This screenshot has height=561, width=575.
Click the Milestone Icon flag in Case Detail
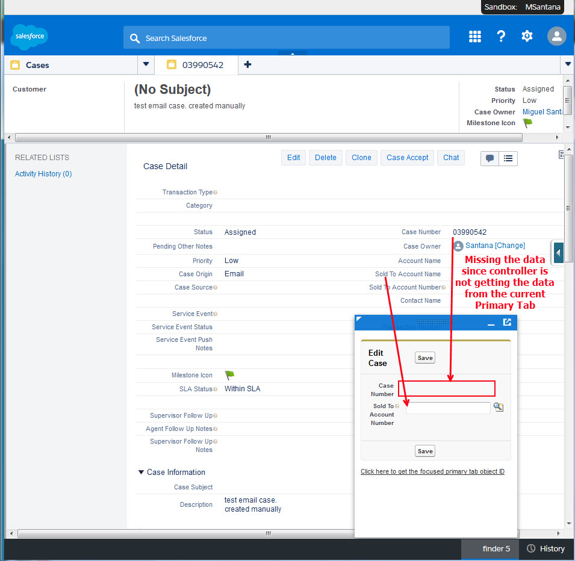229,375
